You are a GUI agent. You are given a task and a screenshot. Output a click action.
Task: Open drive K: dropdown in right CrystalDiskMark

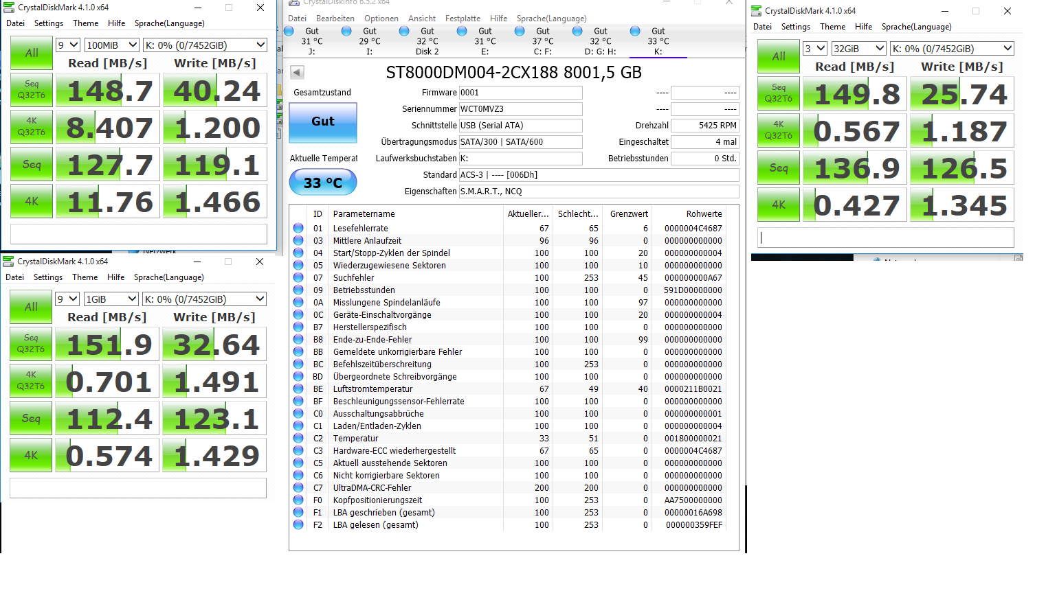952,49
